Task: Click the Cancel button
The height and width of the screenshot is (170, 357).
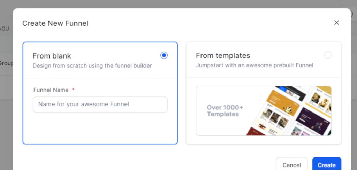Action: coord(292,165)
